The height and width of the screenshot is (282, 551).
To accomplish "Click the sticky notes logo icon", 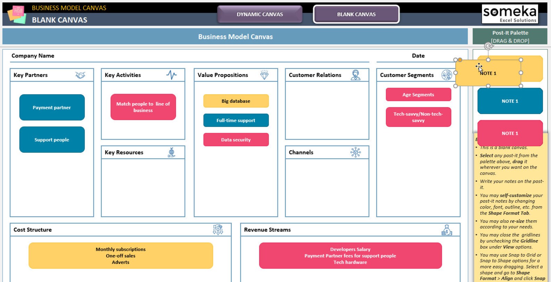I will [17, 15].
